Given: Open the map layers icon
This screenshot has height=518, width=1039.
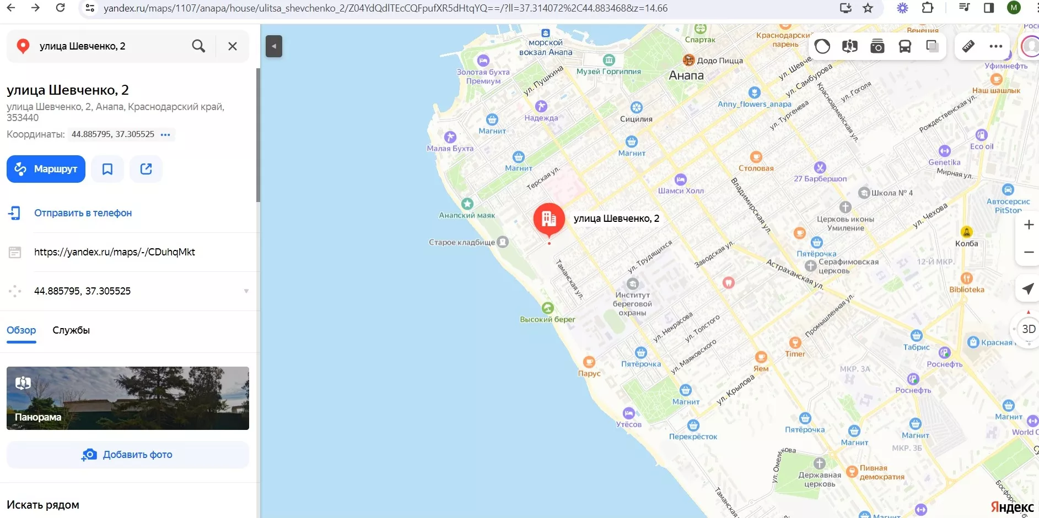Looking at the screenshot, I should pos(933,46).
